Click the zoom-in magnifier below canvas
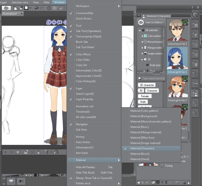Image resolution: width=202 pixels, height=186 pixels. pyautogui.click(x=31, y=175)
